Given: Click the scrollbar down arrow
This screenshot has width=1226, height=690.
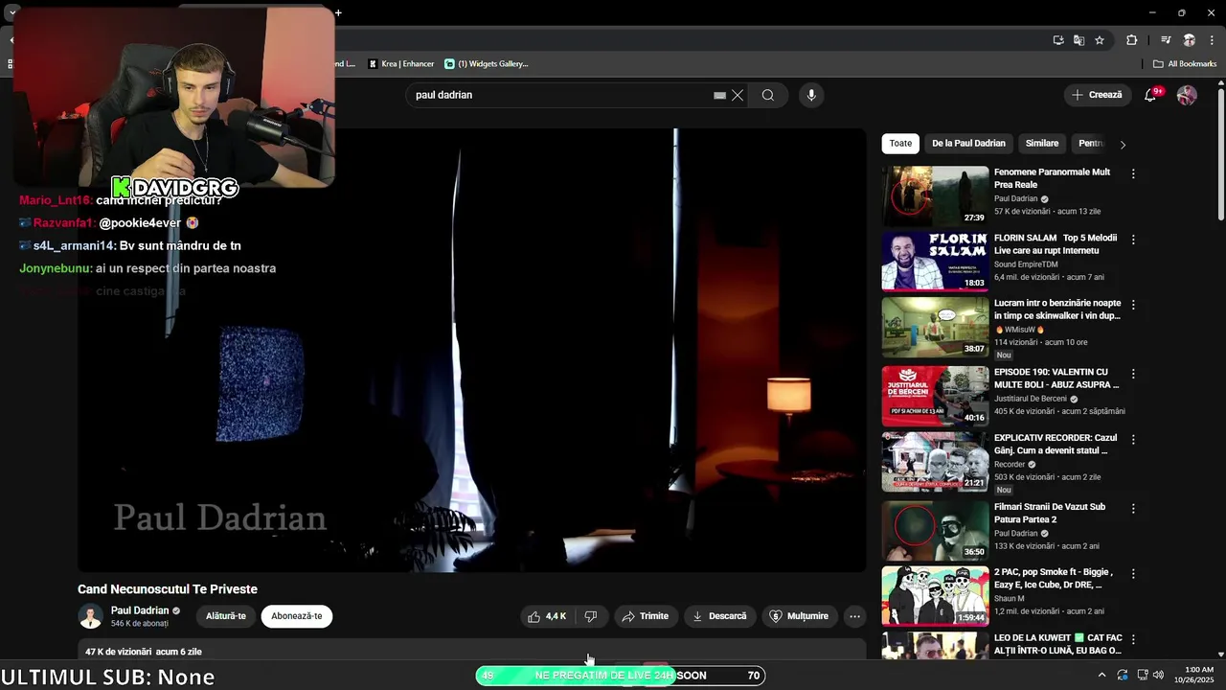Looking at the screenshot, I should tap(1220, 655).
